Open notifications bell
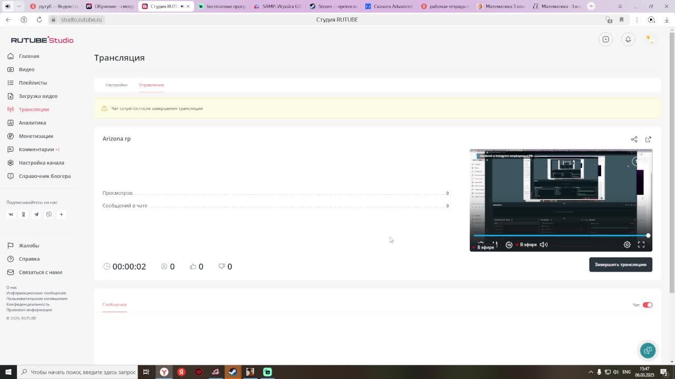The image size is (675, 379). [x=628, y=39]
